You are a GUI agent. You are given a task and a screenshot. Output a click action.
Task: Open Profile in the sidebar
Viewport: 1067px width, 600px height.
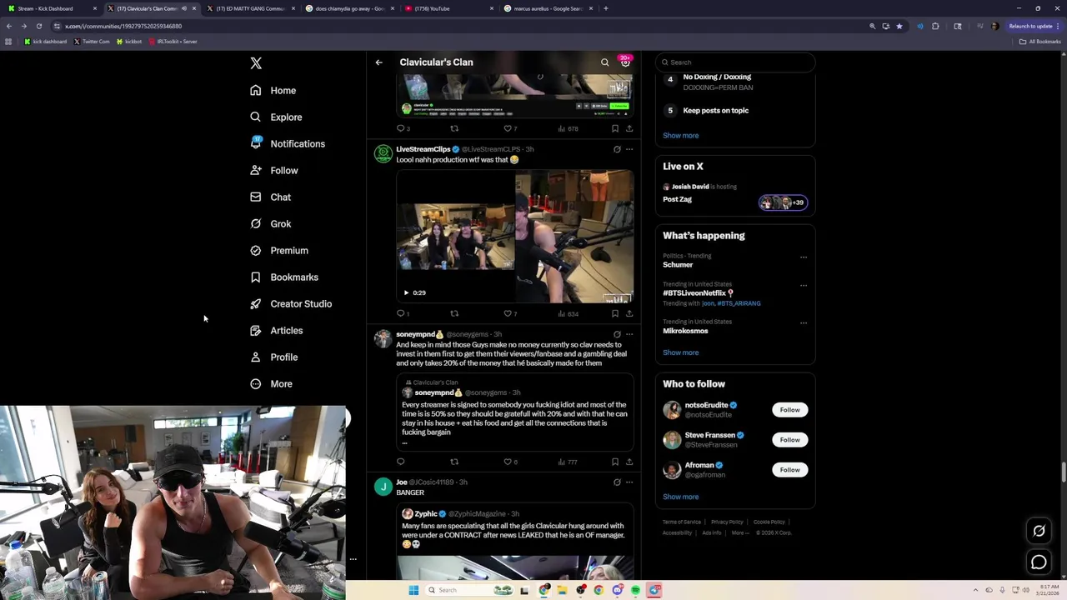273,357
